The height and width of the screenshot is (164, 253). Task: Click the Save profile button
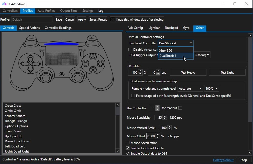pos(59,19)
